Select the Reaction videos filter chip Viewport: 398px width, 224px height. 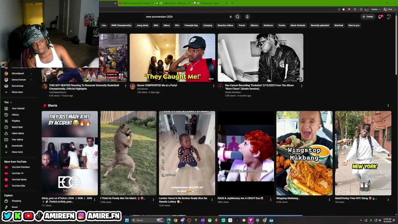(x=225, y=26)
